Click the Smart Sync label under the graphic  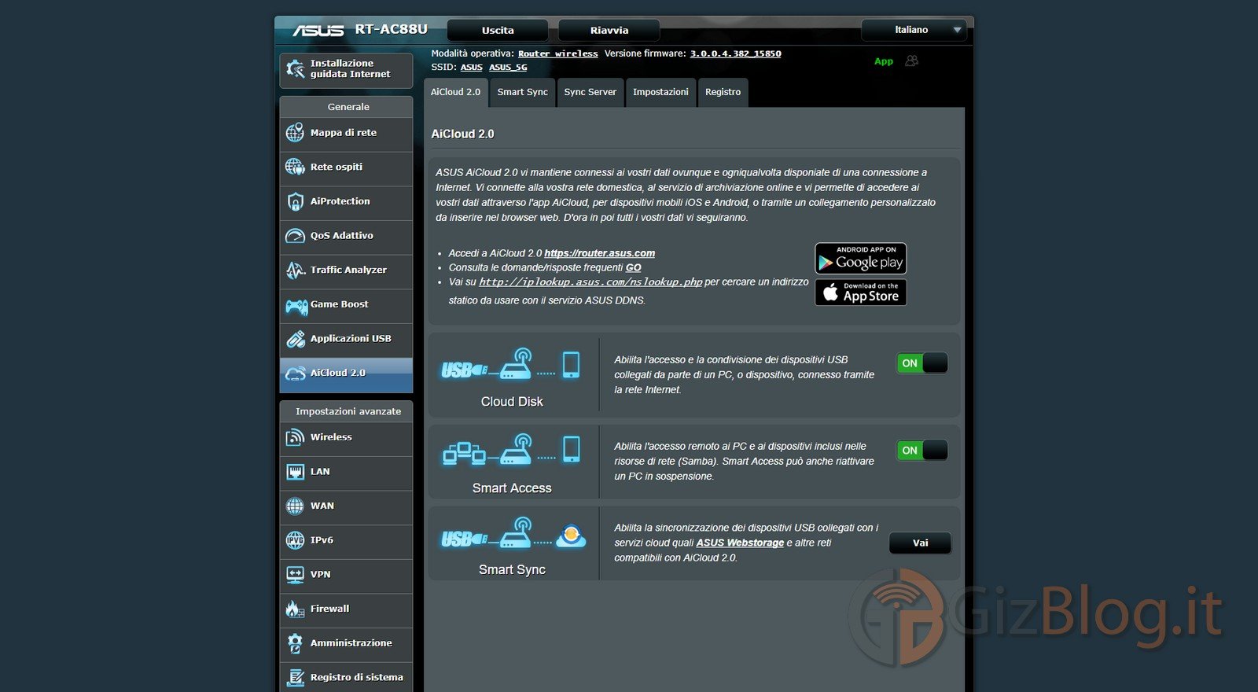pyautogui.click(x=512, y=570)
